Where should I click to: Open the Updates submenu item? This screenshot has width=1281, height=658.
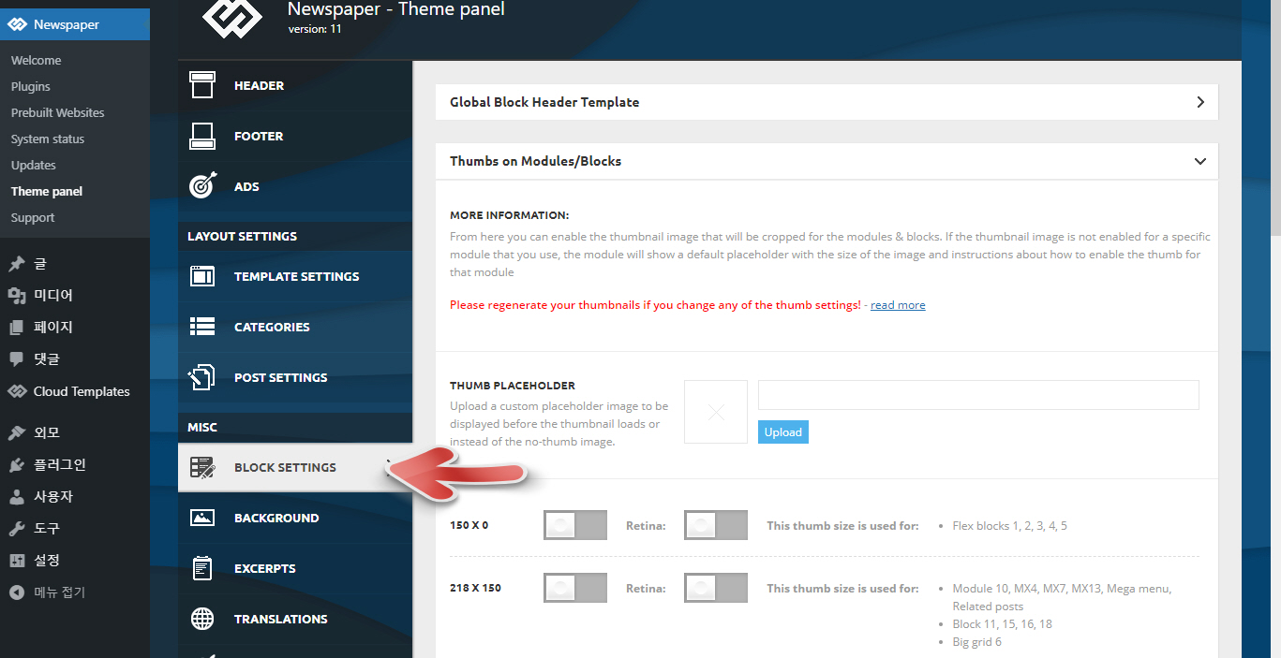point(34,165)
